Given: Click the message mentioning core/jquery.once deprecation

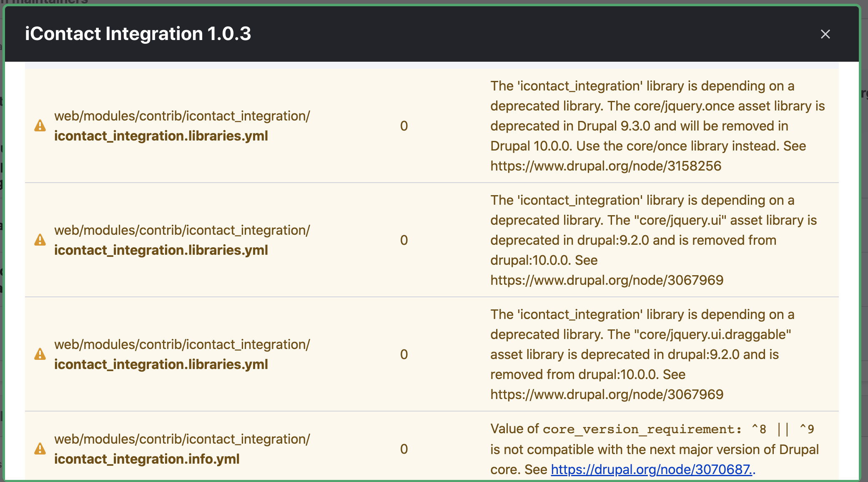Looking at the screenshot, I should (657, 126).
